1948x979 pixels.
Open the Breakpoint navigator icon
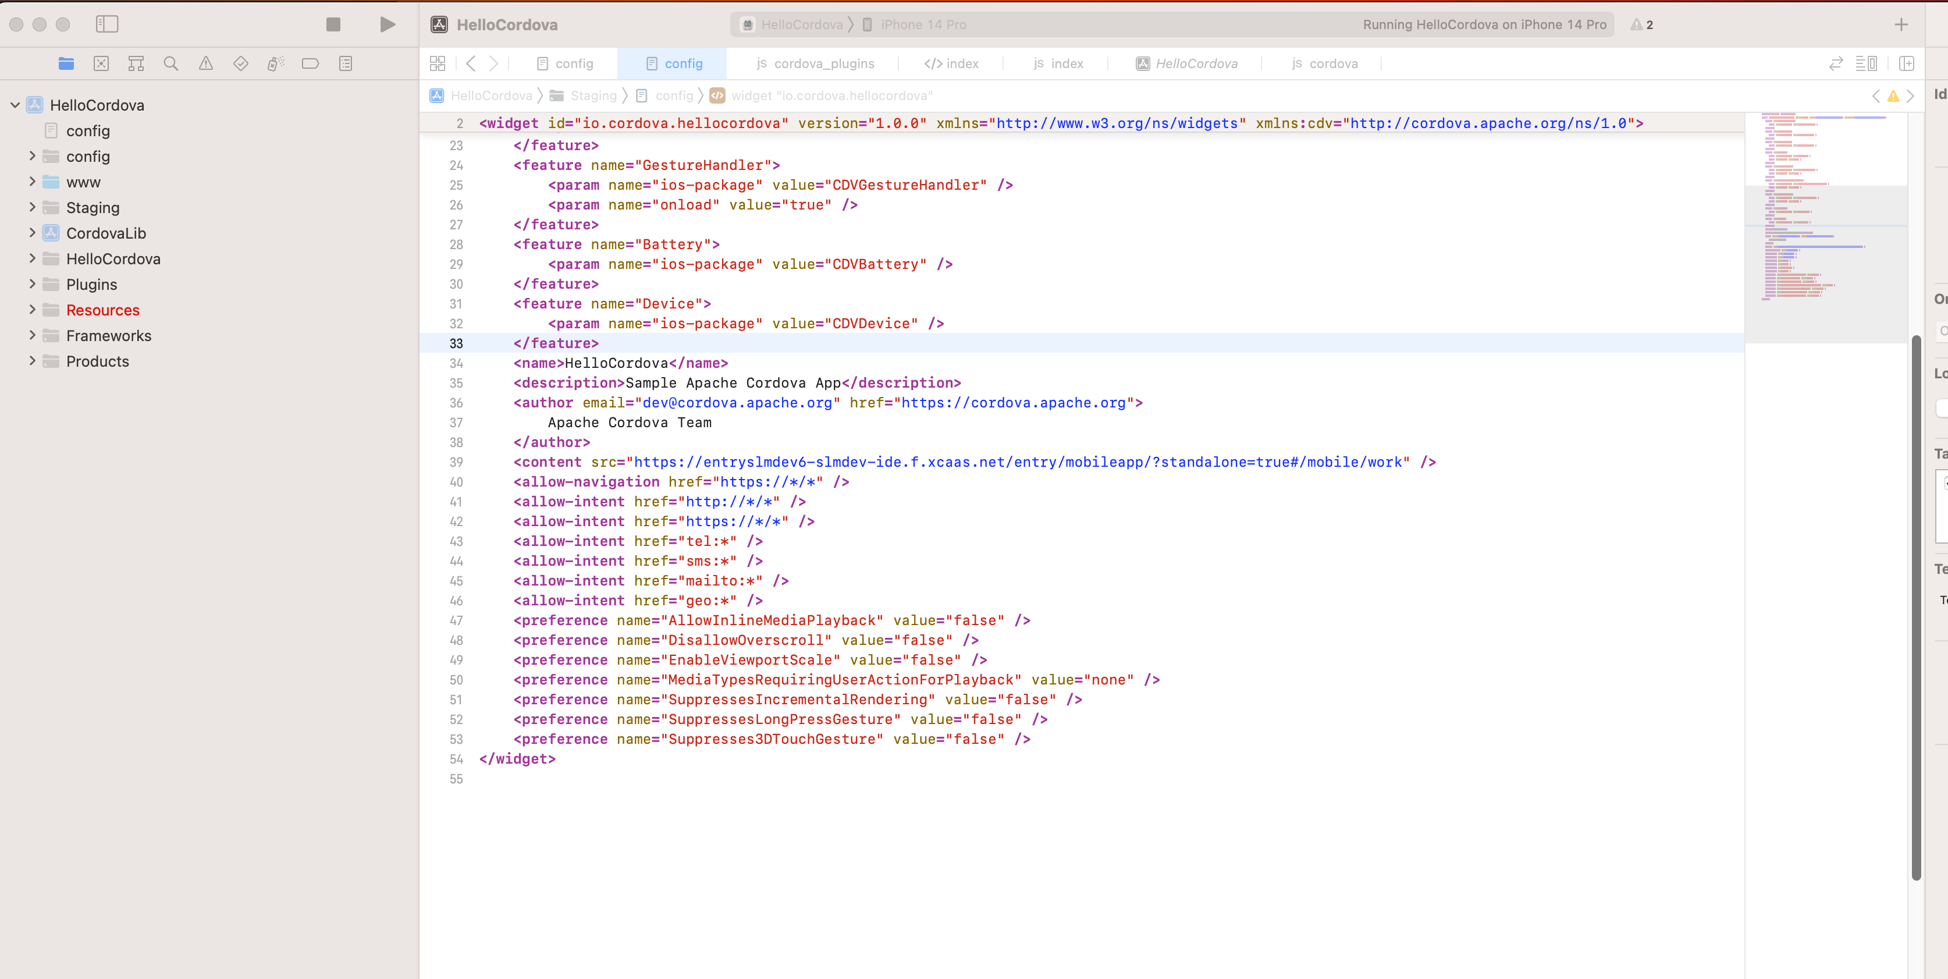tap(310, 63)
